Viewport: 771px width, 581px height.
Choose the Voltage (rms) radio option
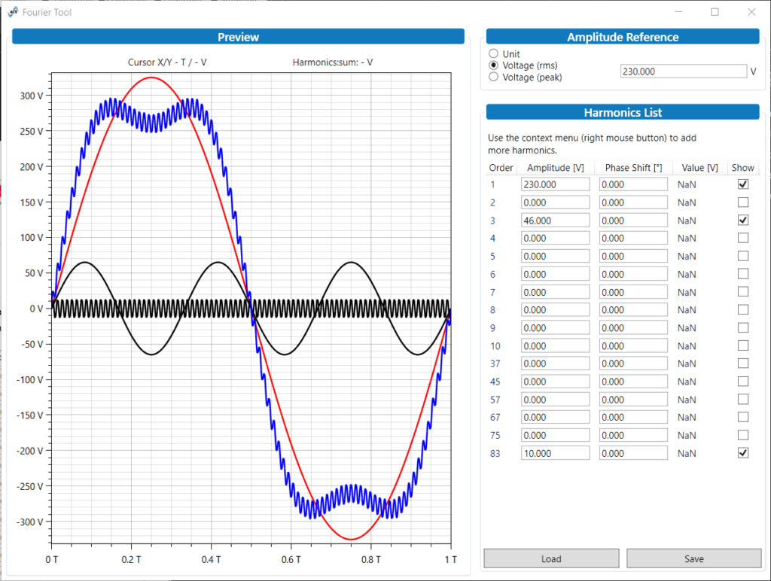coord(494,65)
